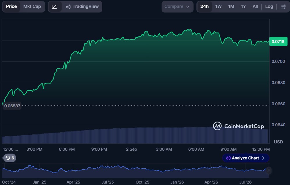This screenshot has width=290, height=185.
Task: Click the pause handle on the range selector
Action: click(x=268, y=170)
